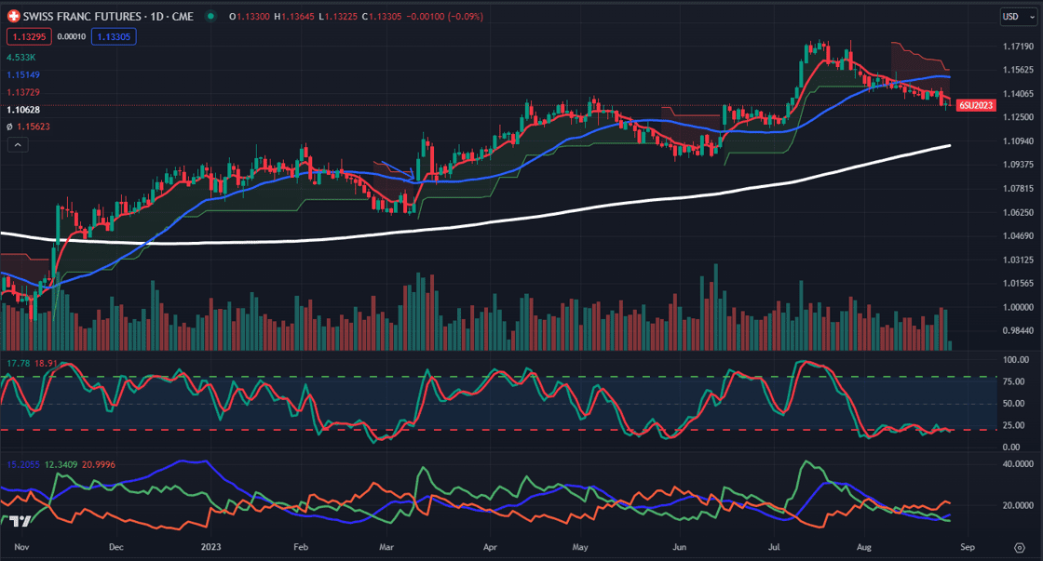This screenshot has height=561, width=1043.
Task: Click the 75.00 stochastic axis label
Action: coord(1013,381)
